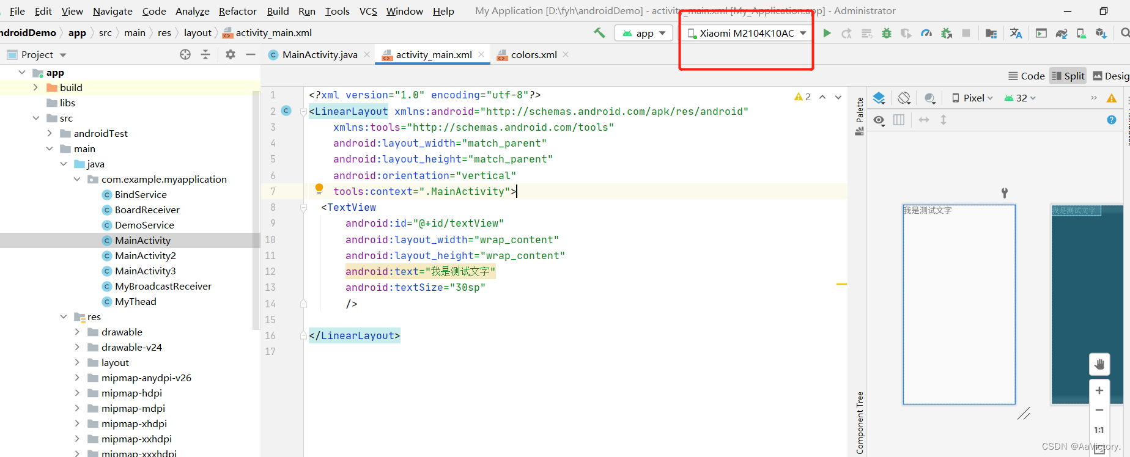Open the Component Tree side panel
1130x457 pixels.
(x=860, y=423)
